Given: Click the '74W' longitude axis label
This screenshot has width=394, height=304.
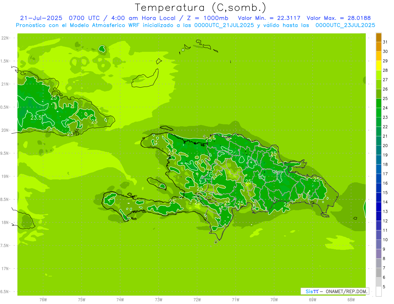Looking at the screenshot, I should [x=120, y=299].
